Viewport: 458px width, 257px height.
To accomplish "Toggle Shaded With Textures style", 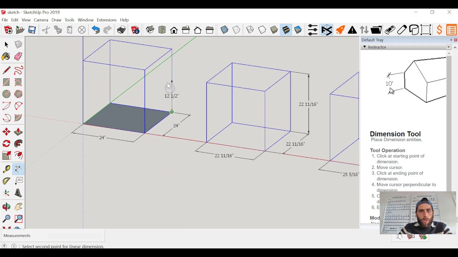I will click(x=286, y=30).
